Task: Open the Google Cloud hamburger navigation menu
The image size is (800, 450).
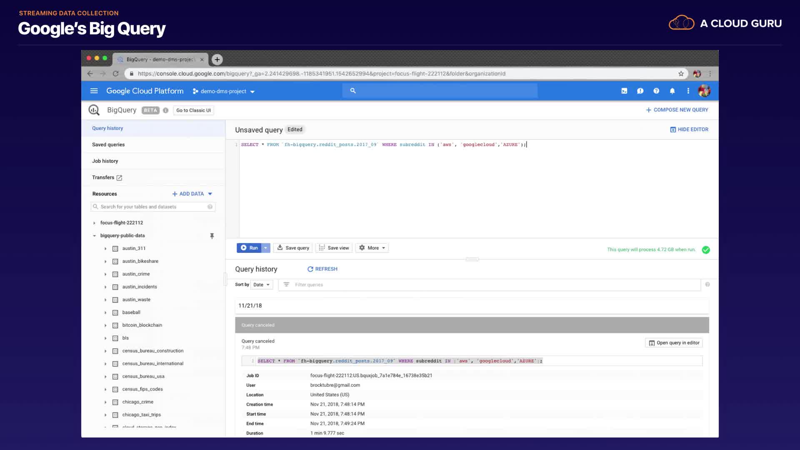Action: click(94, 91)
